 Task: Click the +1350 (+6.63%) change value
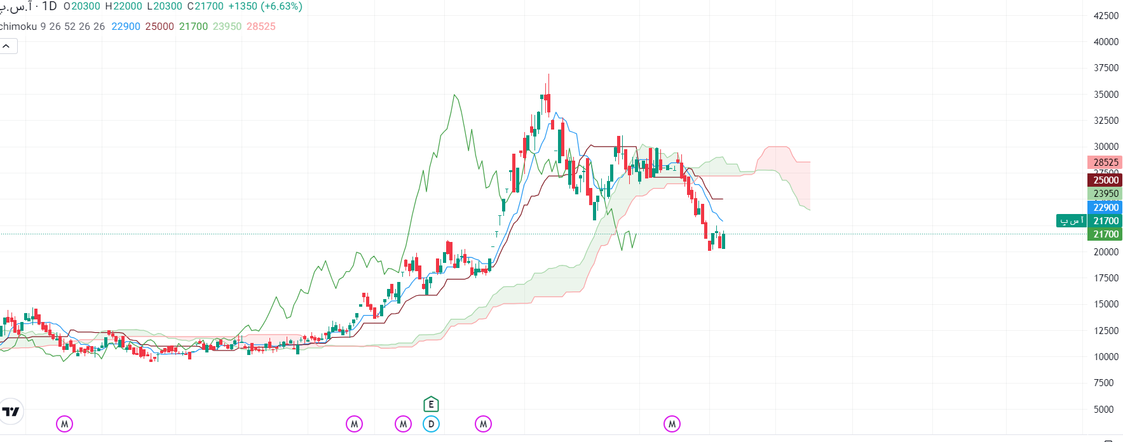265,6
